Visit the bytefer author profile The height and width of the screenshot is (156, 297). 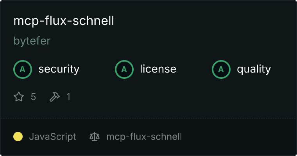32,41
